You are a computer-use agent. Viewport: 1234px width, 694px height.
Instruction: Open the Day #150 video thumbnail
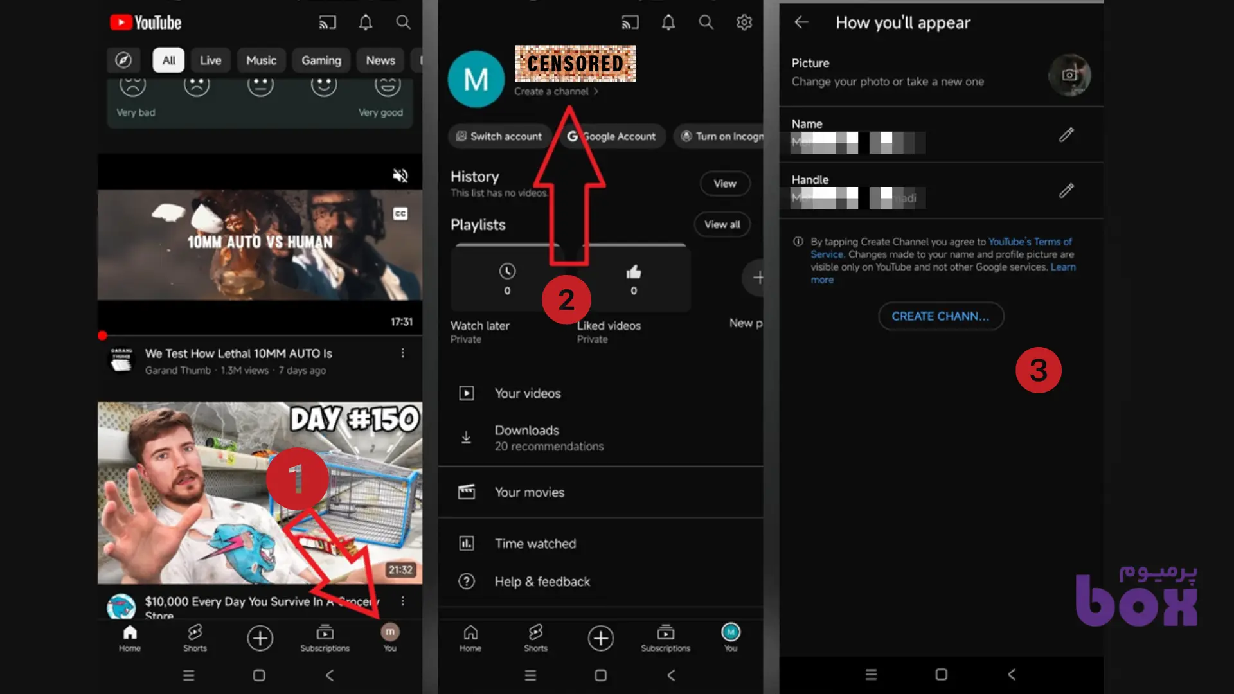click(260, 493)
